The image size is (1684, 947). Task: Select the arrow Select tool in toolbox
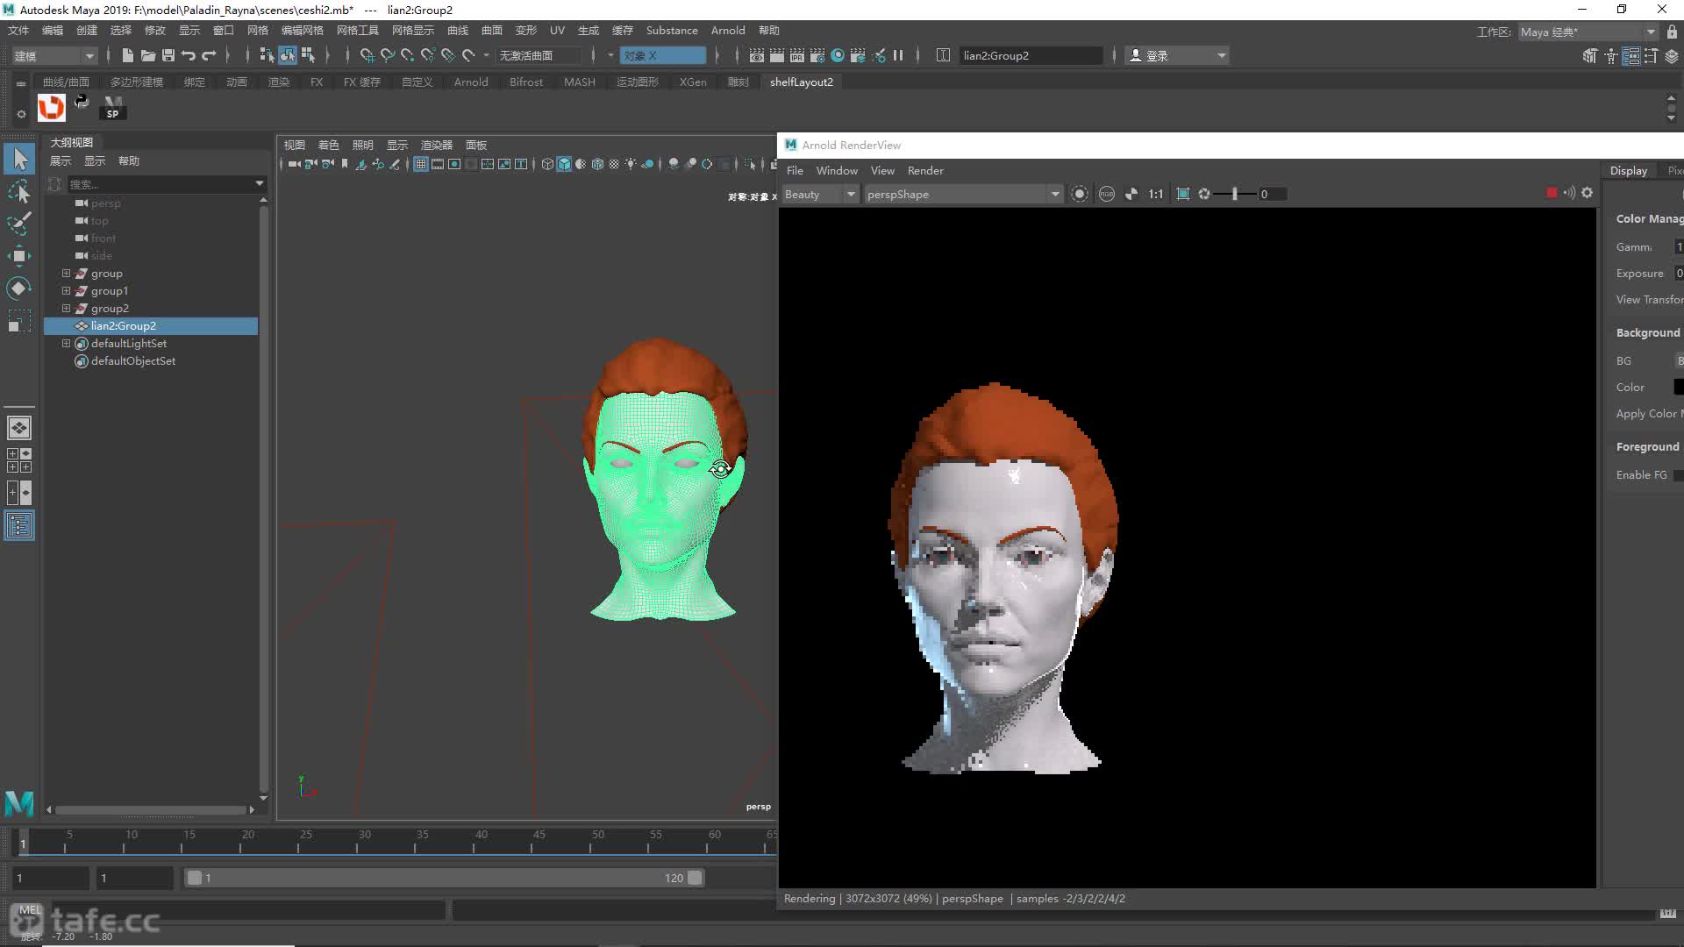[x=19, y=159]
